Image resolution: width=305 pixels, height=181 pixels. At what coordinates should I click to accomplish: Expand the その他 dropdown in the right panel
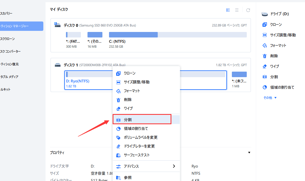[x=270, y=98]
